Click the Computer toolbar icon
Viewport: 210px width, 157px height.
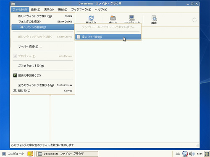(132, 18)
